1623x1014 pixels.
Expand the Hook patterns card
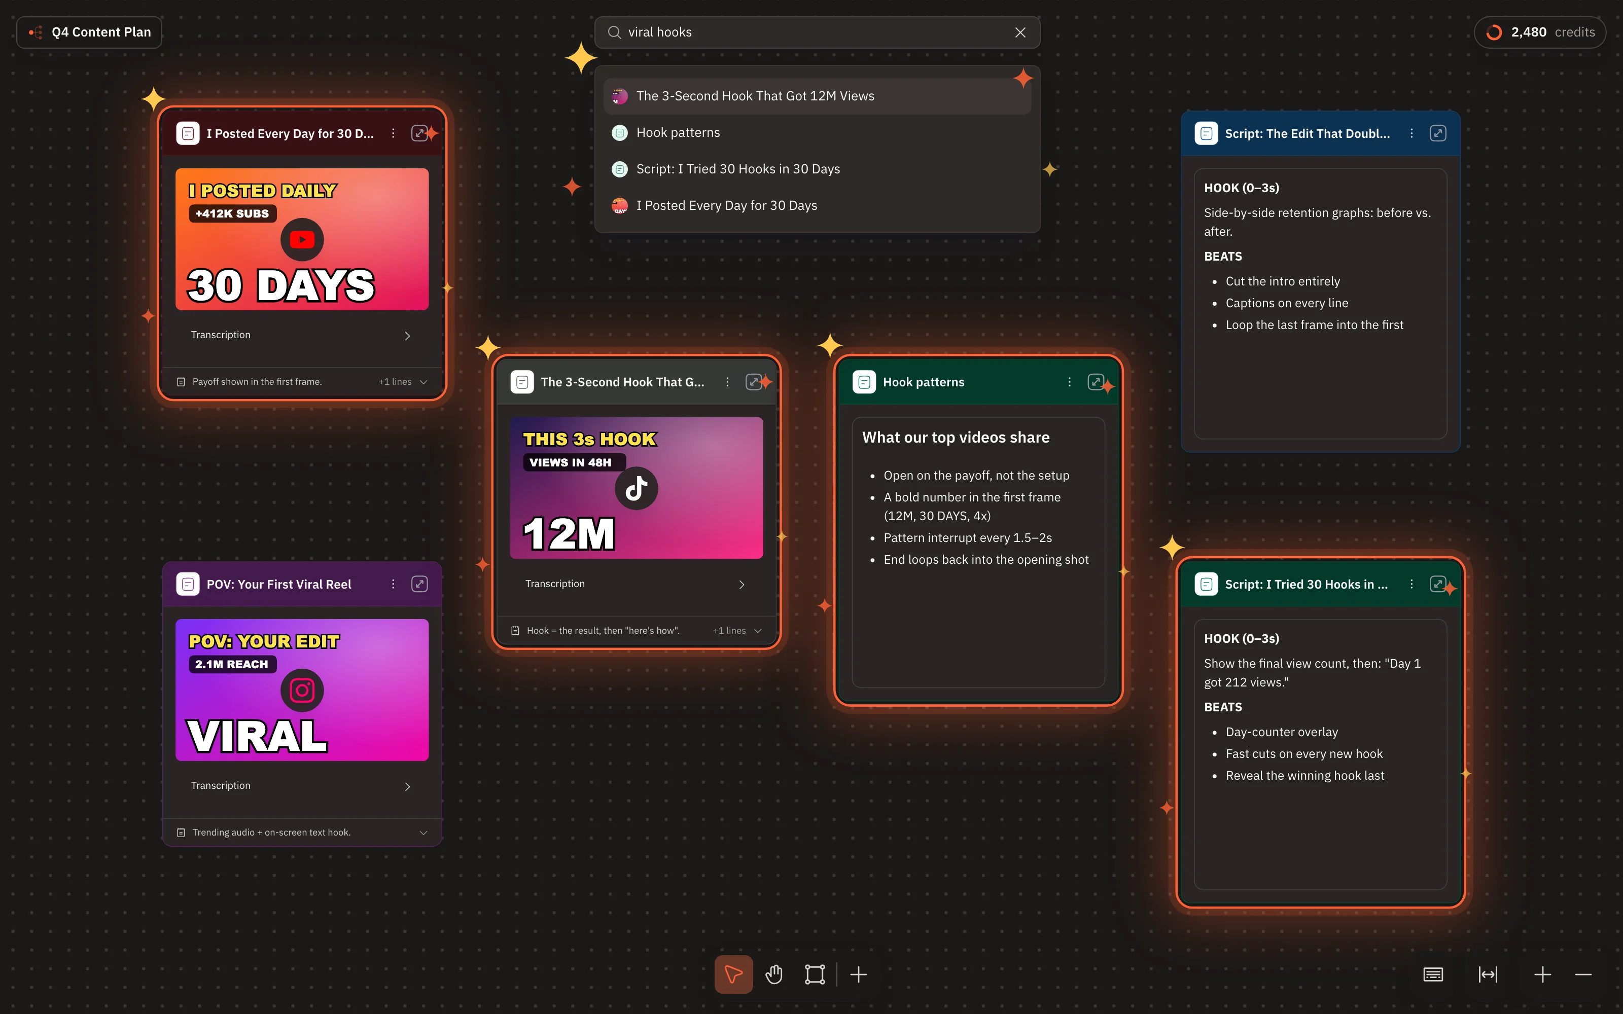[x=1096, y=382]
